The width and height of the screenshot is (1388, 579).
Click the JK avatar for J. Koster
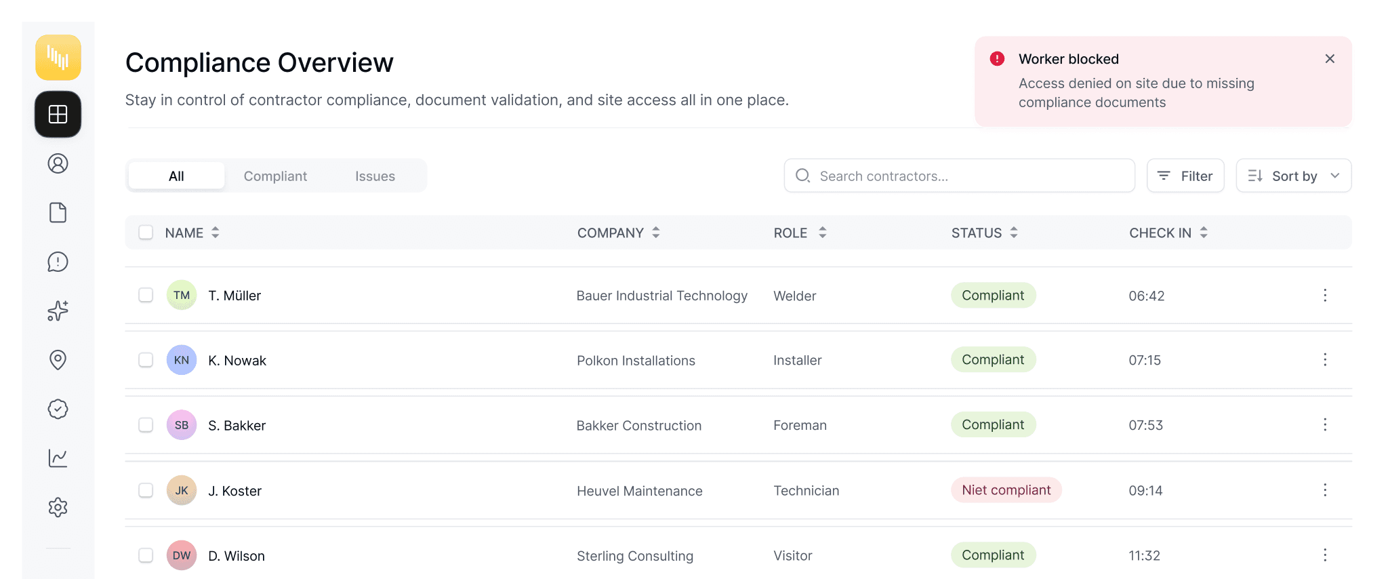182,490
